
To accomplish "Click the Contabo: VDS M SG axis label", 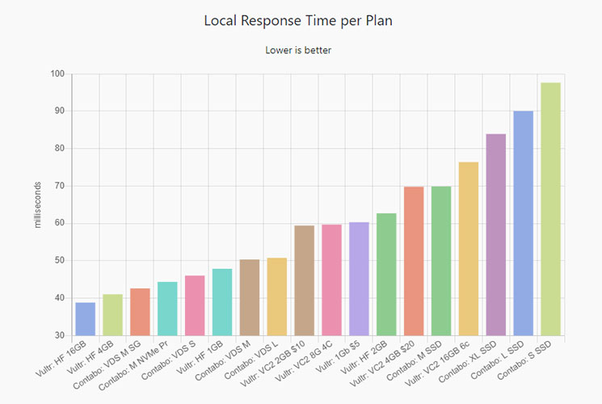I will pyautogui.click(x=107, y=365).
